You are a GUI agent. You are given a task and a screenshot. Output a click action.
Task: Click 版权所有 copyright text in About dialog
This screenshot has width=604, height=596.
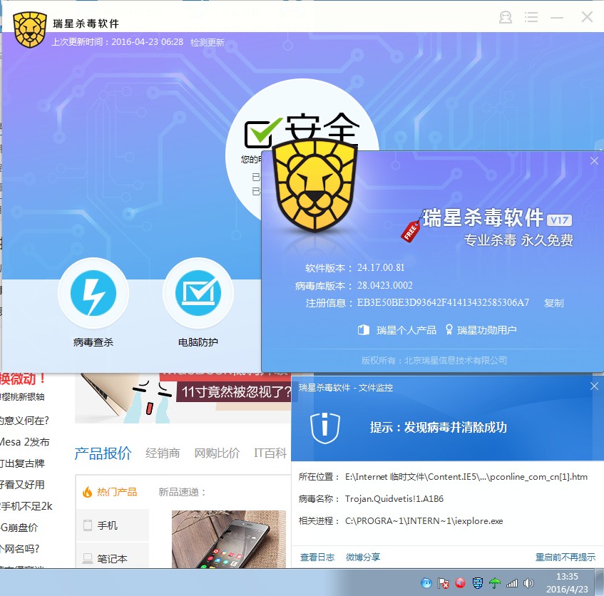(x=434, y=360)
